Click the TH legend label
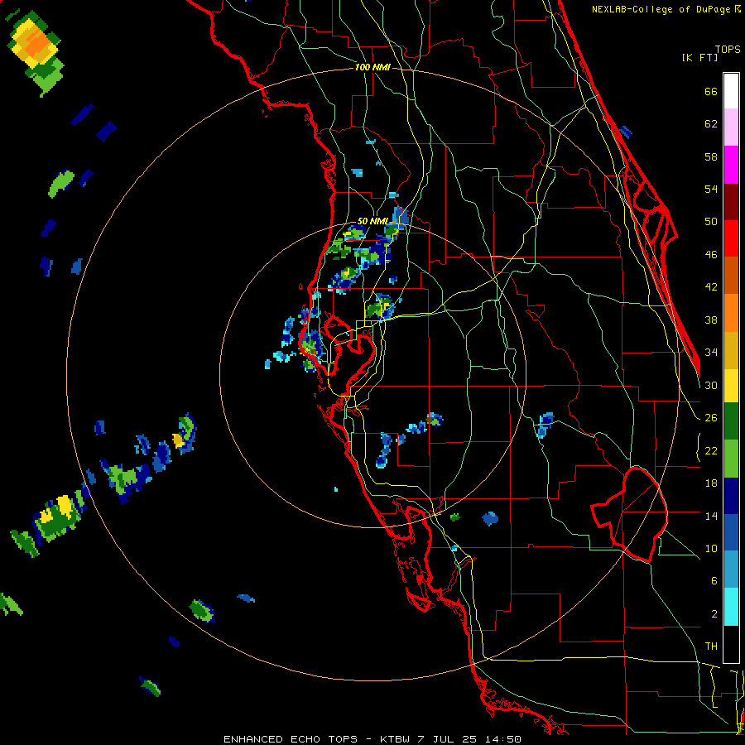 (711, 646)
